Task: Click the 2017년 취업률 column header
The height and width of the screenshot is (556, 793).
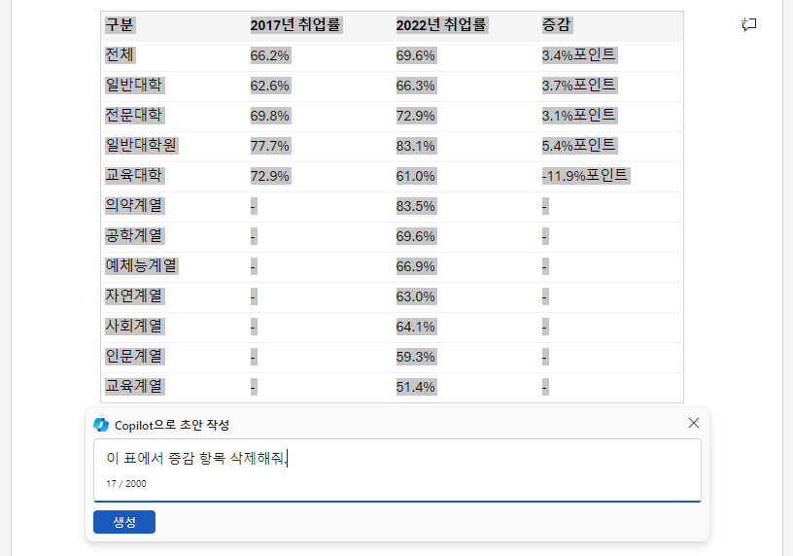Action: coord(295,25)
